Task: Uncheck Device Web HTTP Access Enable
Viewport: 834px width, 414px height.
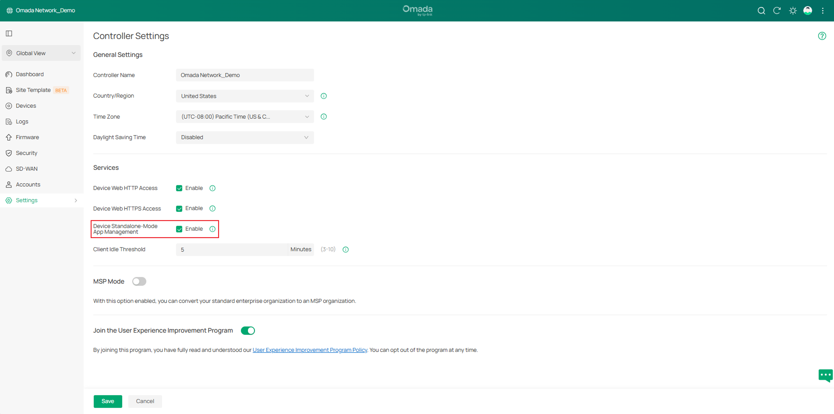Action: (179, 188)
